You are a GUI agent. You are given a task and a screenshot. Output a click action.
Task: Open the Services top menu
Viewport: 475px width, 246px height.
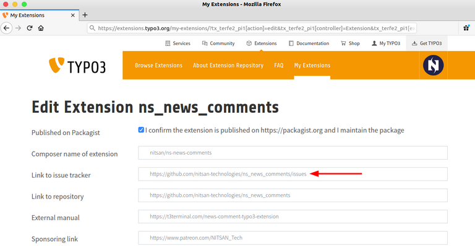click(x=178, y=43)
